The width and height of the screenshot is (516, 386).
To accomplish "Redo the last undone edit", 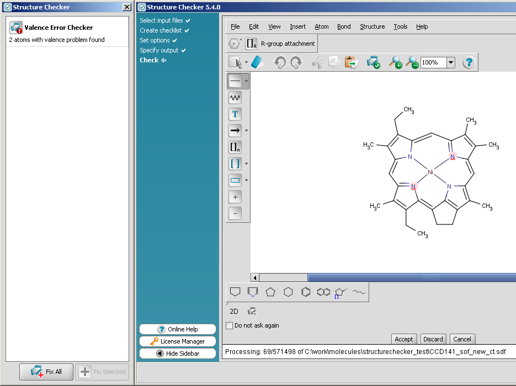I will 296,62.
